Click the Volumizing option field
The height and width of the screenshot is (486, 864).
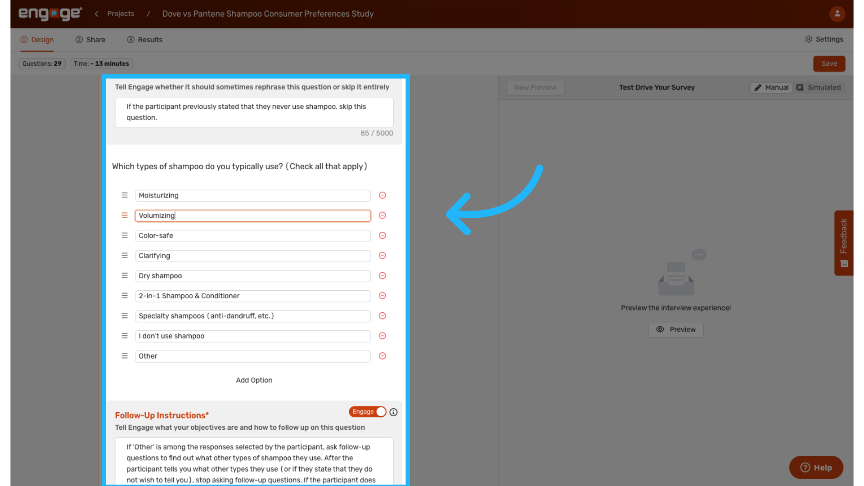coord(253,216)
